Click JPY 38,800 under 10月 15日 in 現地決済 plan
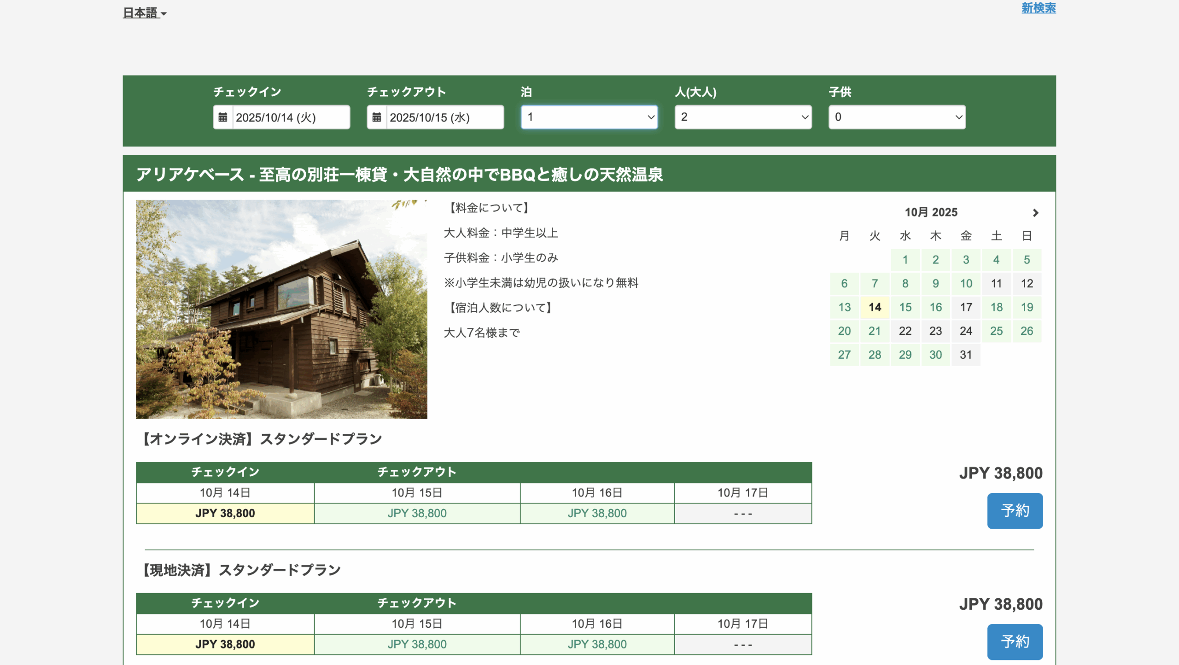Image resolution: width=1179 pixels, height=665 pixels. (417, 644)
